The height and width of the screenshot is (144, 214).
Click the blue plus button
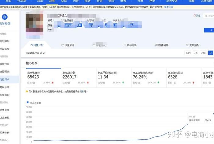pyautogui.click(x=209, y=30)
